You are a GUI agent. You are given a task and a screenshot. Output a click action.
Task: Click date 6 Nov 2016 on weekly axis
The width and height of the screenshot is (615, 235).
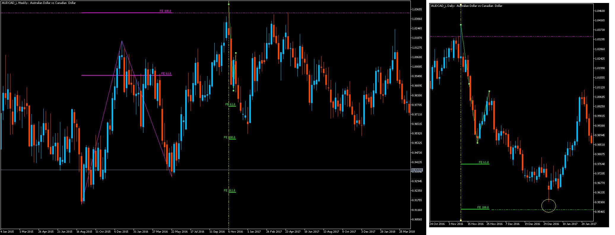236,231
